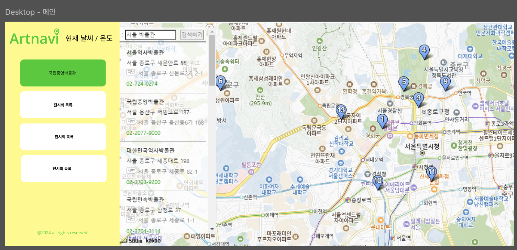Click the 서울특별시청 city hall map icon
This screenshot has height=250, width=517.
(422, 153)
